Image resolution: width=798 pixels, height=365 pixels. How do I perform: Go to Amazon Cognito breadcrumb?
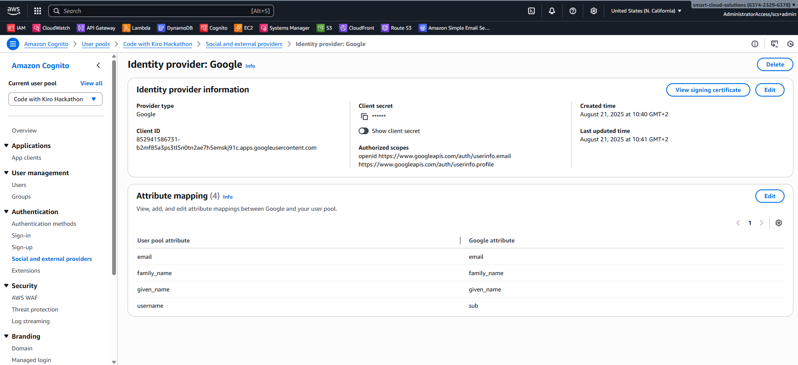46,44
